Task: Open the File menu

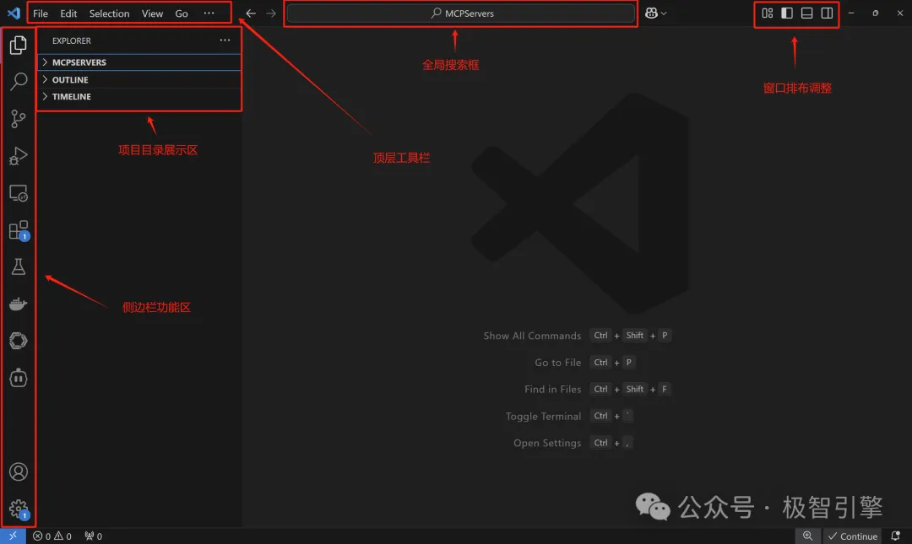Action: pos(40,13)
